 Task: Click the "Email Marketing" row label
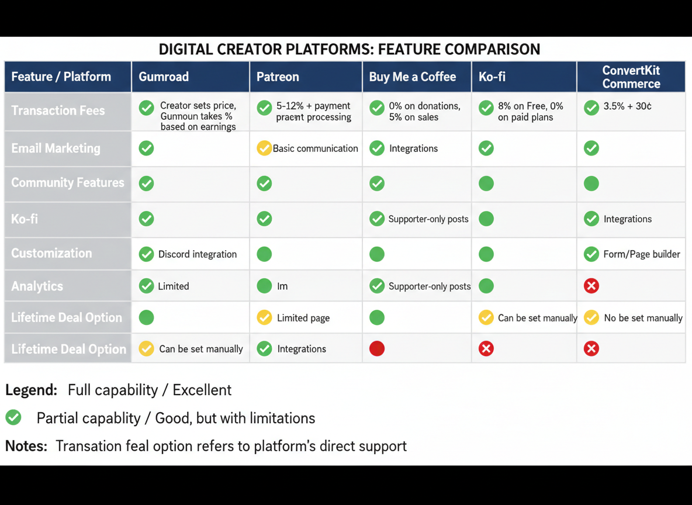click(x=56, y=148)
